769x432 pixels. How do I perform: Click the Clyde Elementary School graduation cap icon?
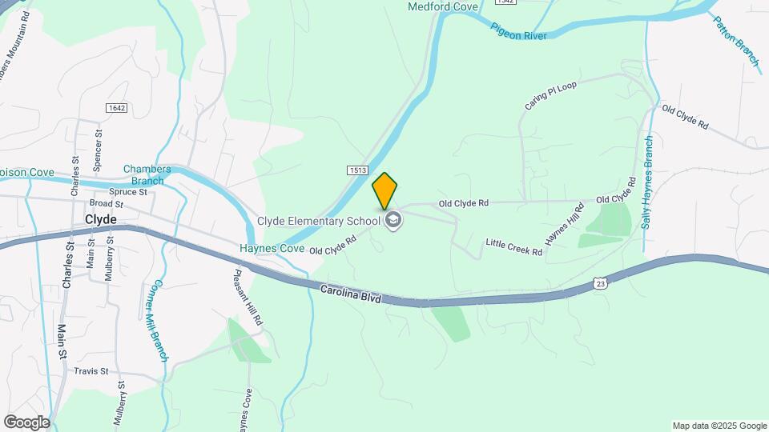click(393, 221)
